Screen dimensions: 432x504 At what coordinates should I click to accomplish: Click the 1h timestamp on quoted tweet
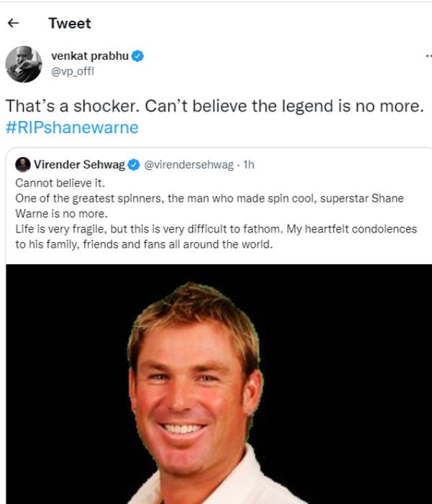(249, 165)
